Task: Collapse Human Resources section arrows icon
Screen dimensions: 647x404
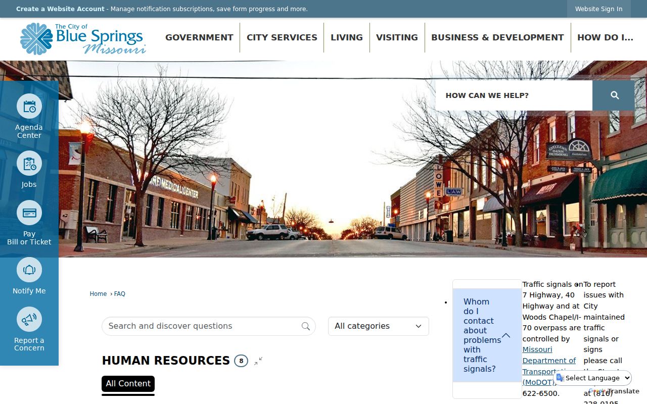Action: [258, 361]
